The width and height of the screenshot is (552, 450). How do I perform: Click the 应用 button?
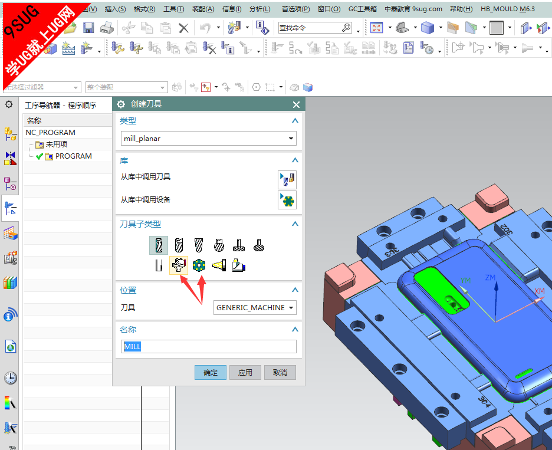245,372
